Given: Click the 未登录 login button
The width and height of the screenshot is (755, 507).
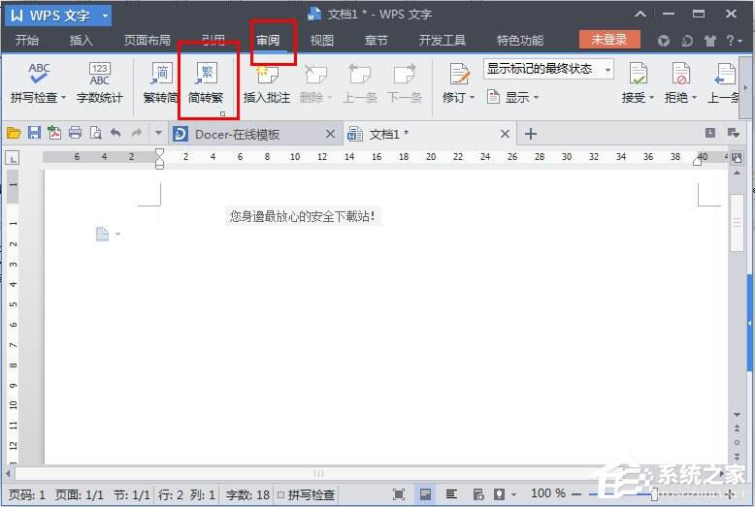Looking at the screenshot, I should point(609,40).
